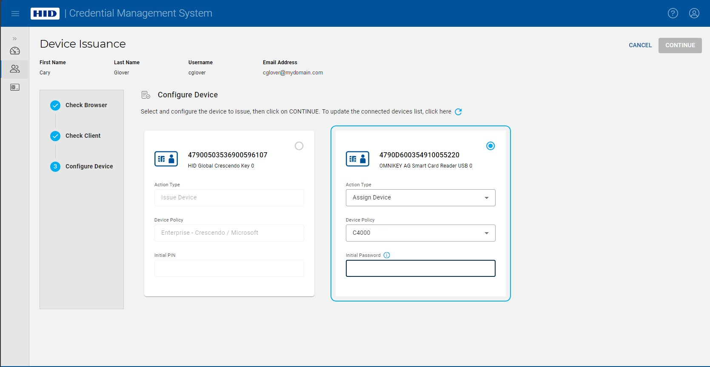The width and height of the screenshot is (710, 367).
Task: Click the CANCEL button
Action: (640, 45)
